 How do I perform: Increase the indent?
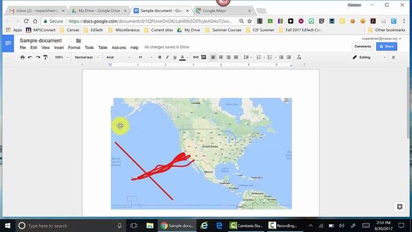(x=289, y=57)
